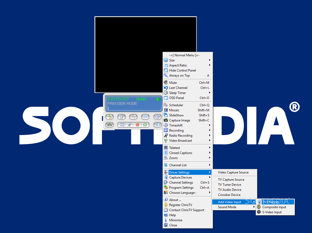
Task: Click the green speaker icon in display
Action: (158, 99)
